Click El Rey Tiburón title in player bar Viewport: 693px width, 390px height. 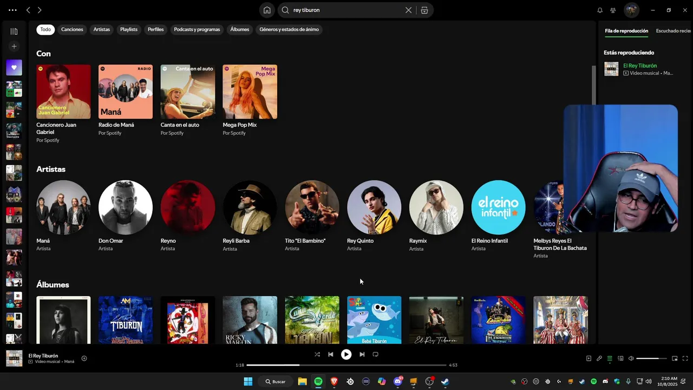[43, 356]
